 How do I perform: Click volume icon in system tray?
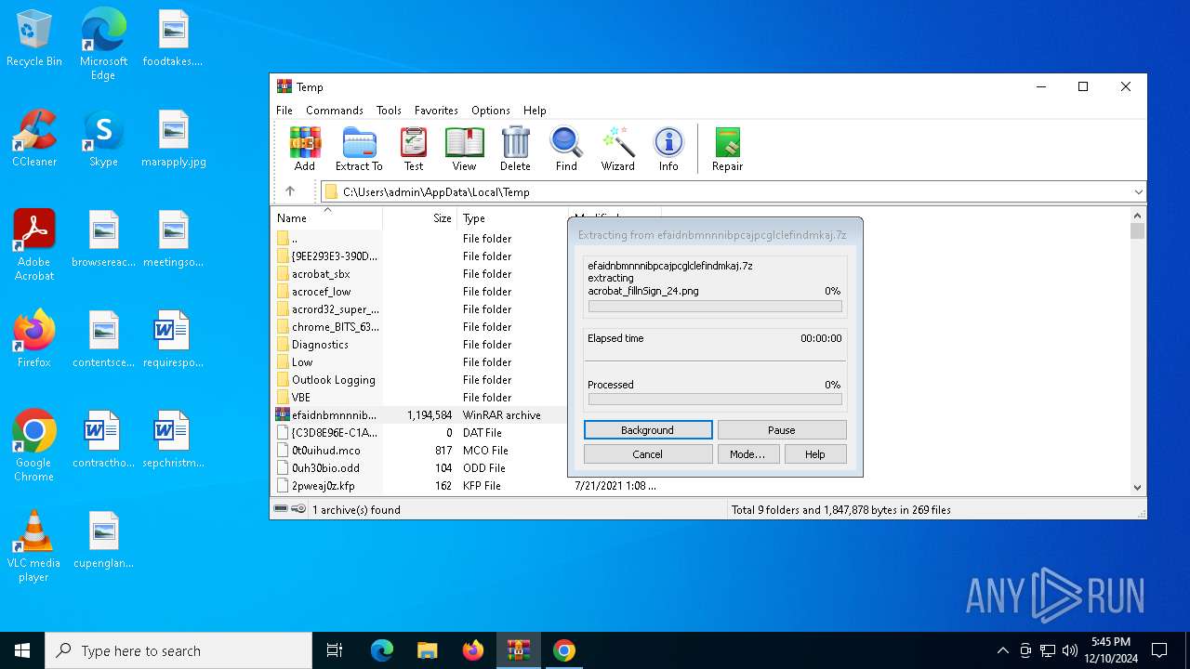click(1070, 650)
